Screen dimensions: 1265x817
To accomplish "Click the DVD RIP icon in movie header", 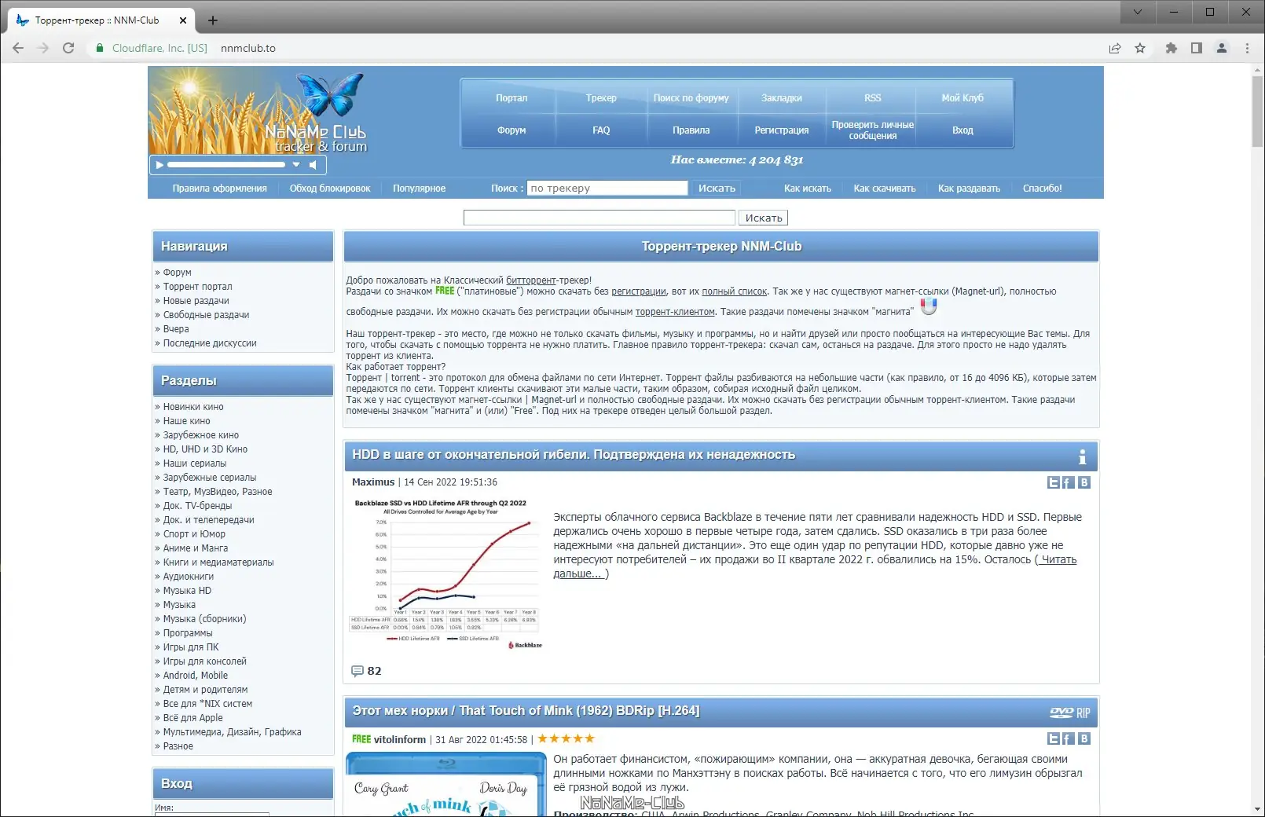I will point(1070,713).
